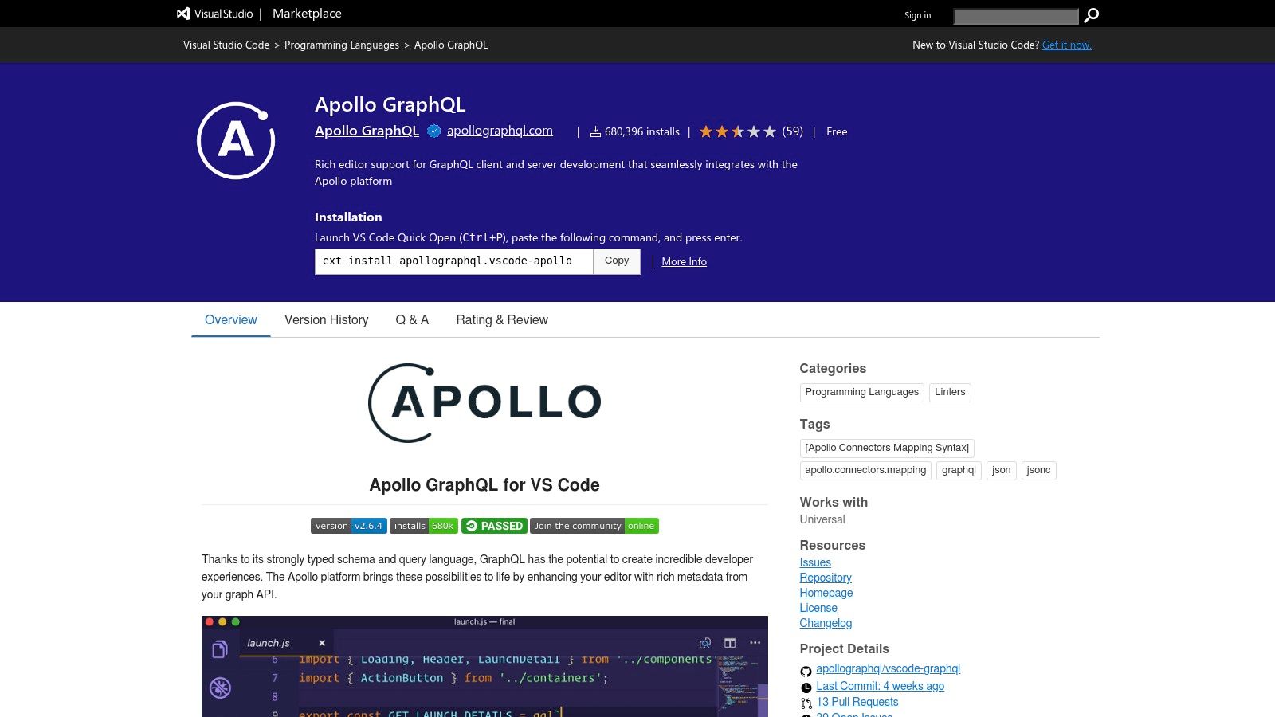The height and width of the screenshot is (717, 1275).
Task: Click the clock icon beside Last Commit
Action: pyautogui.click(x=805, y=686)
